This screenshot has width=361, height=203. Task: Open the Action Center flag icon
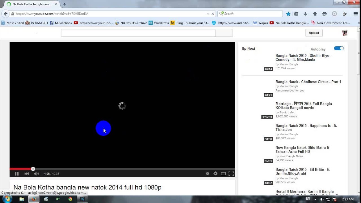pyautogui.click(x=334, y=199)
